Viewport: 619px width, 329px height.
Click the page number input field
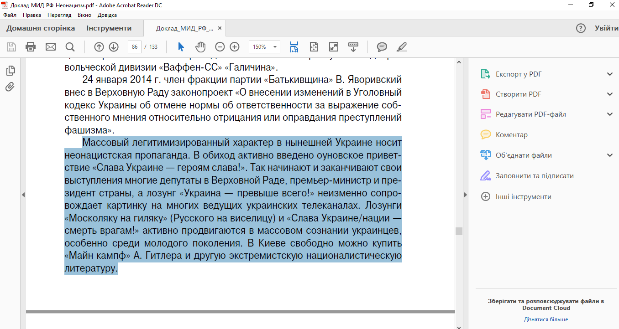pos(134,47)
